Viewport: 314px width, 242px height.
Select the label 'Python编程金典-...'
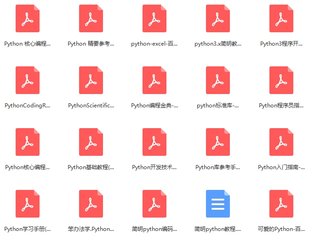pos(154,106)
